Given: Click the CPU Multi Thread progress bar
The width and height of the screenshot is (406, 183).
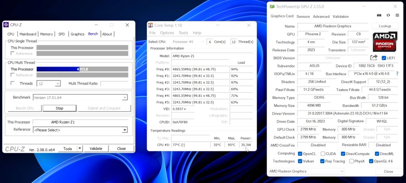Looking at the screenshot, I should point(82,69).
